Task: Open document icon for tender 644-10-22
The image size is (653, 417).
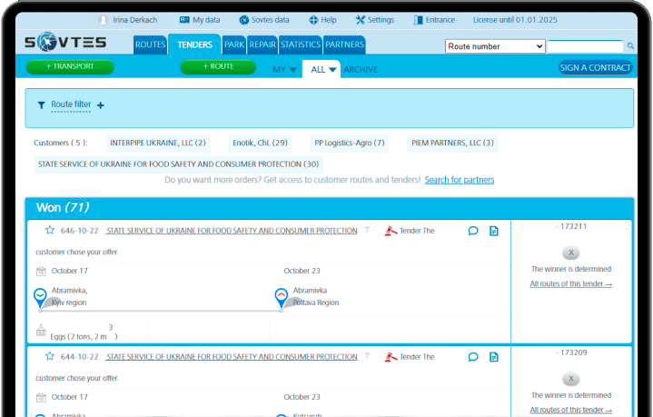Action: tap(494, 357)
